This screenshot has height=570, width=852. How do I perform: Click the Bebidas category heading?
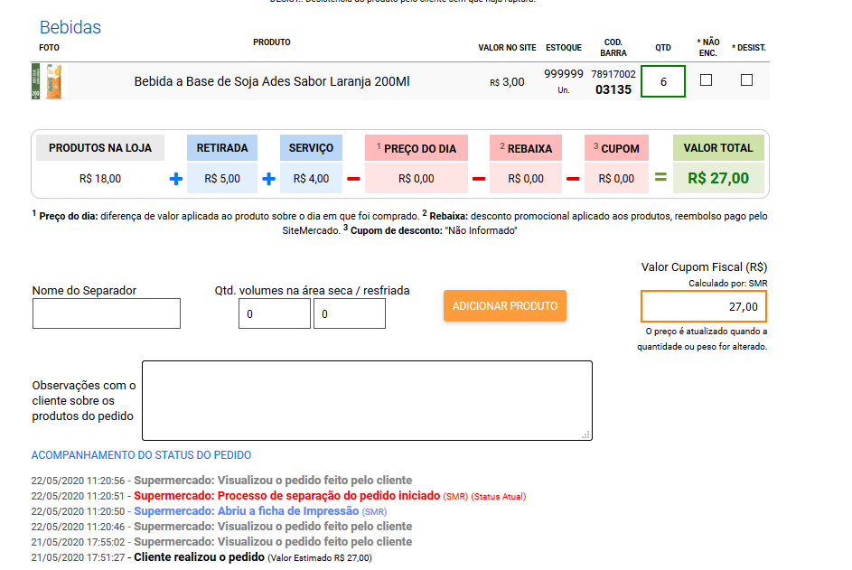click(x=70, y=27)
